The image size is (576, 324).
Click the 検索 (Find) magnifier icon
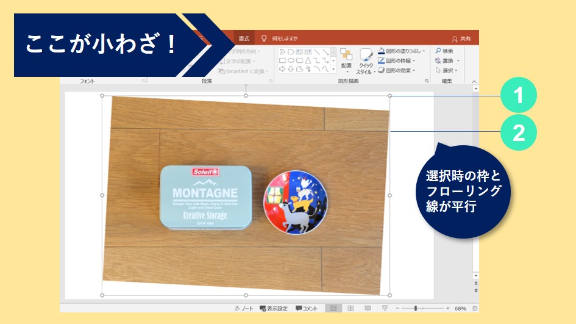pyautogui.click(x=438, y=51)
